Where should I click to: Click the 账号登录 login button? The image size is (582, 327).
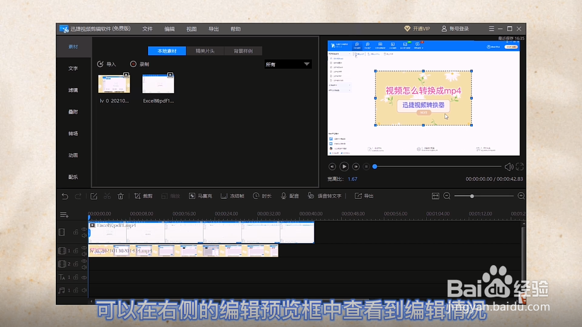455,29
